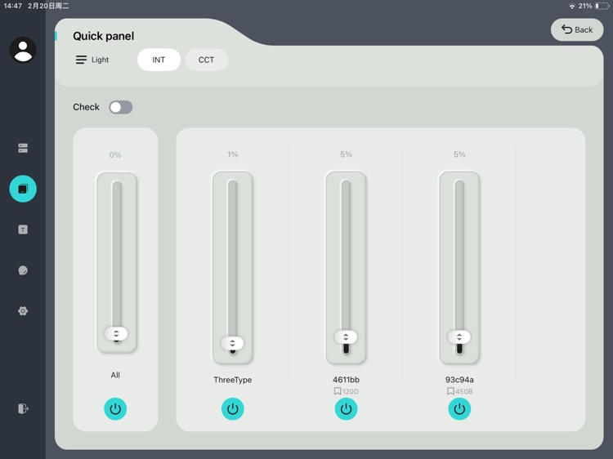Screen dimensions: 613x459
Task: Click the Light label
Action: (x=100, y=60)
